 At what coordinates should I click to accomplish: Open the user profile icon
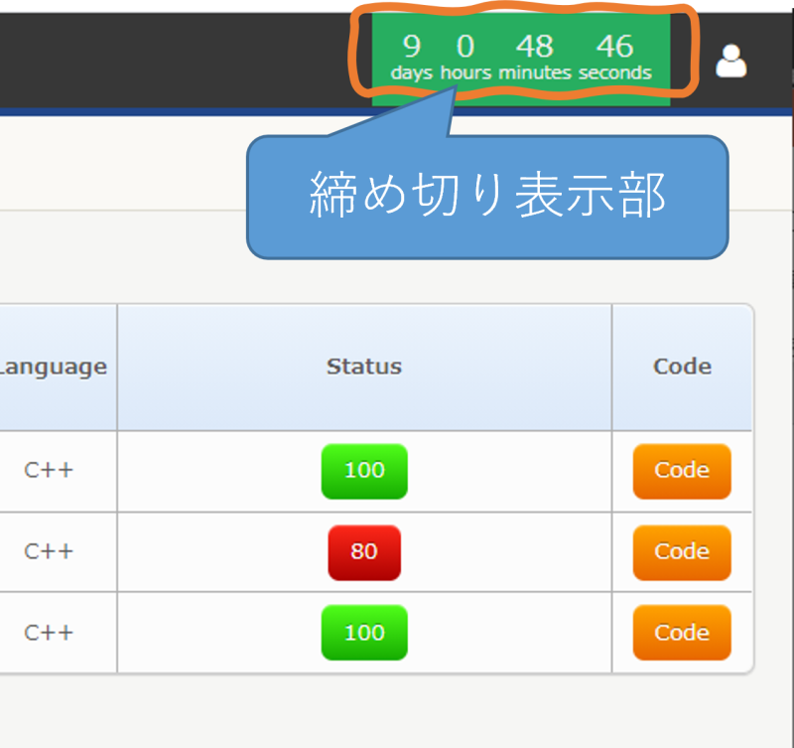[731, 62]
